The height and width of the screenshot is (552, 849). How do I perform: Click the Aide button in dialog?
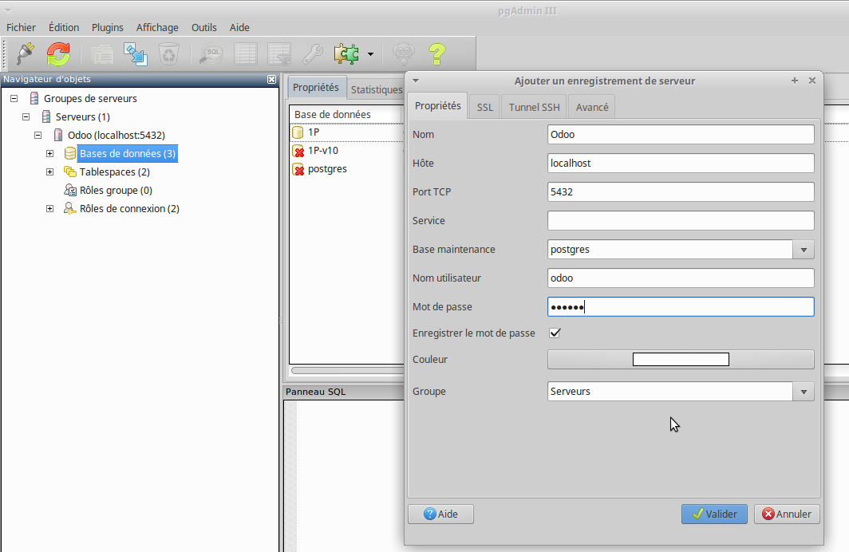point(440,515)
